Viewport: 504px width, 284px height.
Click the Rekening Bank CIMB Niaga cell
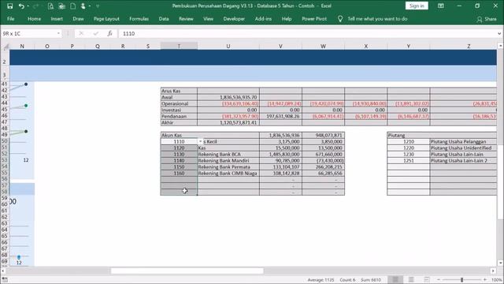pos(228,174)
